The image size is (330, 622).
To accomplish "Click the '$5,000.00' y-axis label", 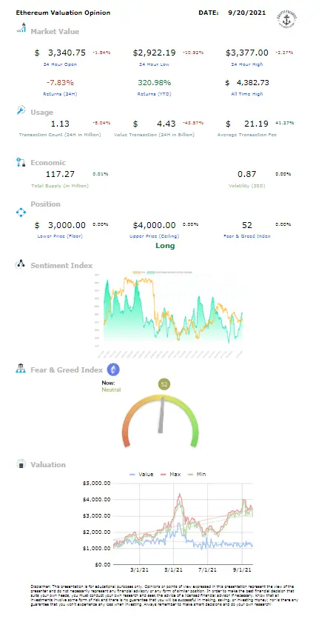I will point(96,483).
